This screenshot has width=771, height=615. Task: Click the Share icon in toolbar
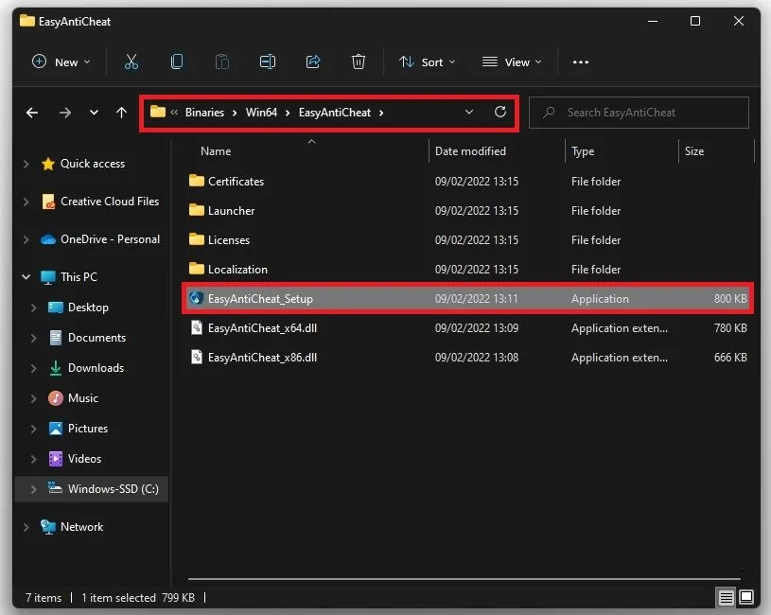[313, 61]
